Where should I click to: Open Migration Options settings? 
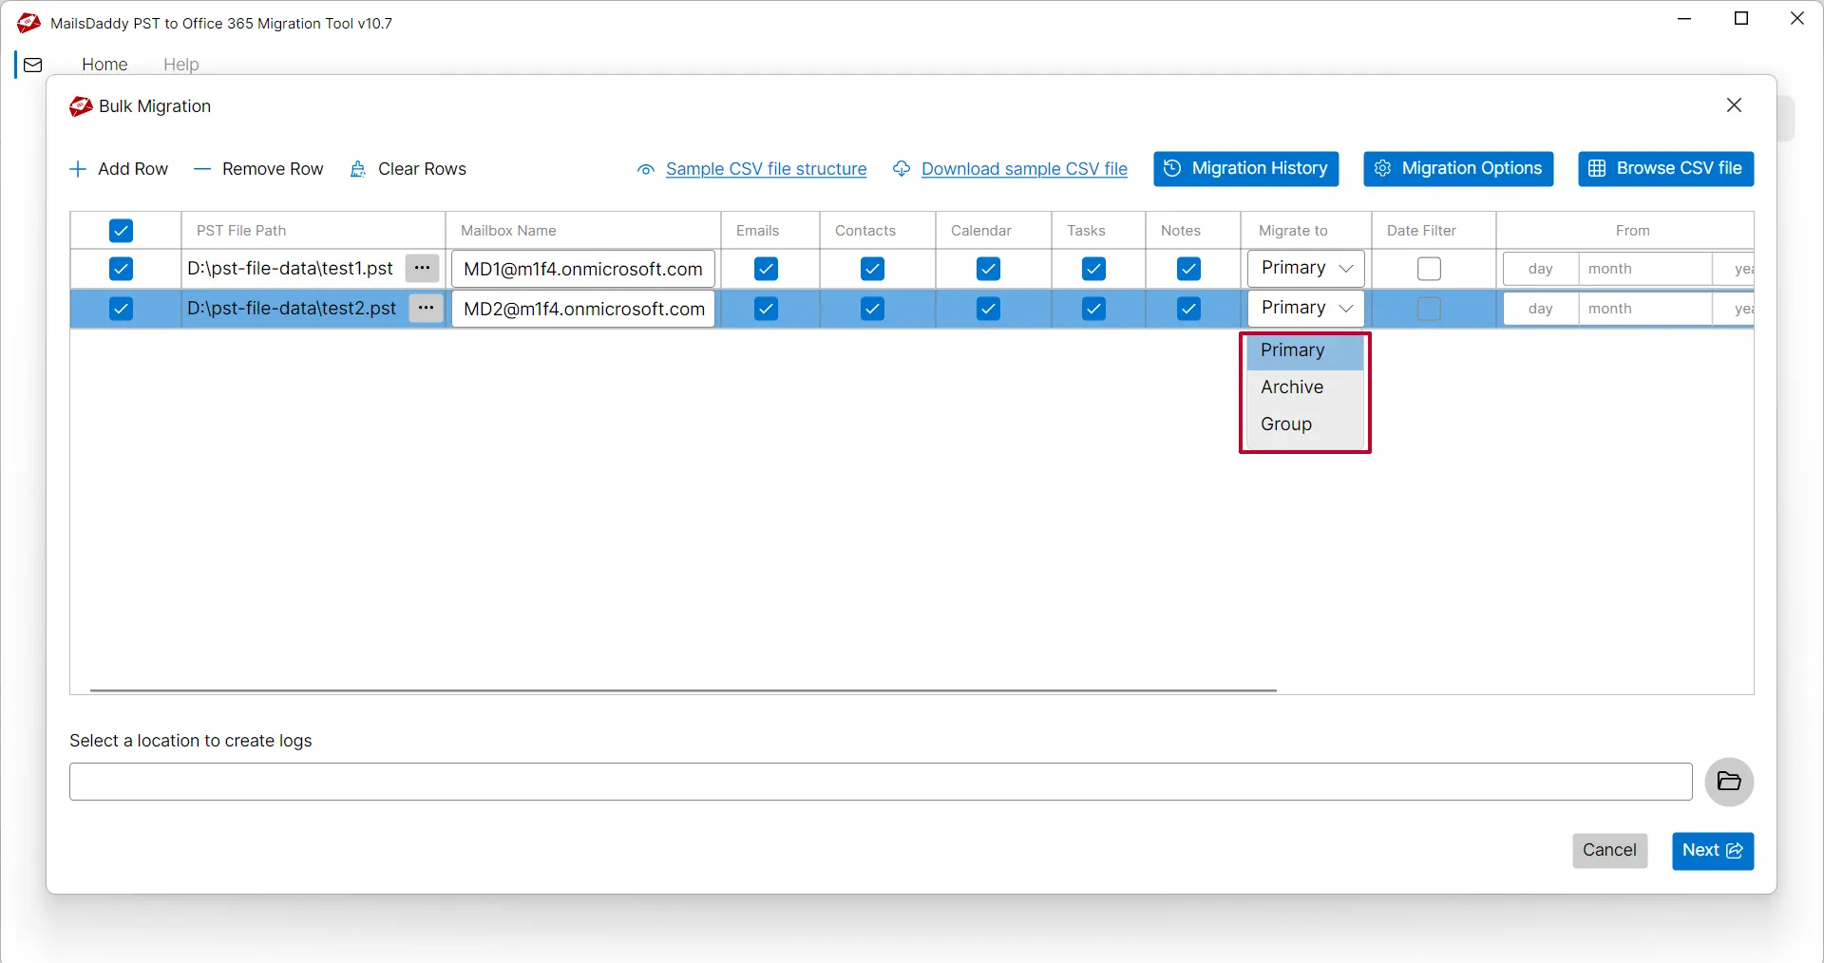(x=1458, y=169)
